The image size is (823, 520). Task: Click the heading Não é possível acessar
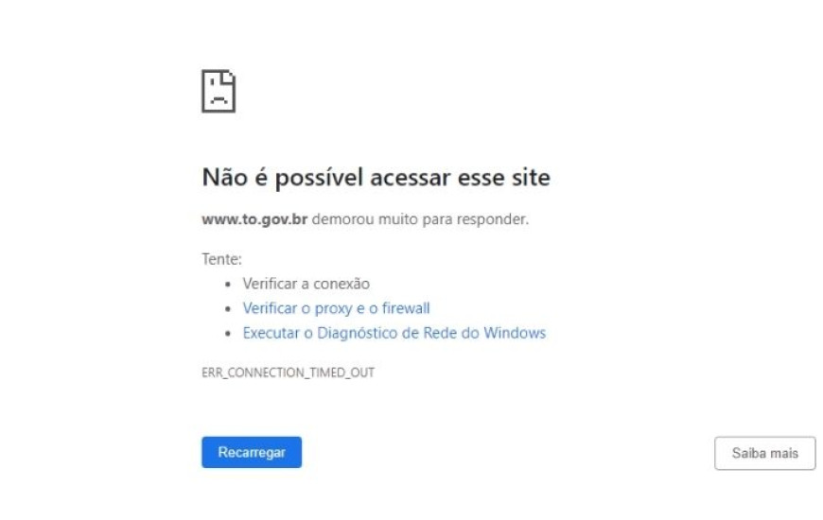(376, 178)
